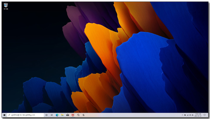Click the battery status tray icon
This screenshot has height=119, width=210.
click(185, 115)
